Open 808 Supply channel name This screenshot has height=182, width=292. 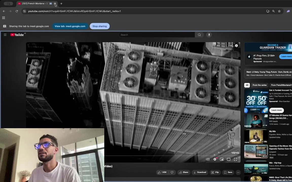tap(274, 121)
